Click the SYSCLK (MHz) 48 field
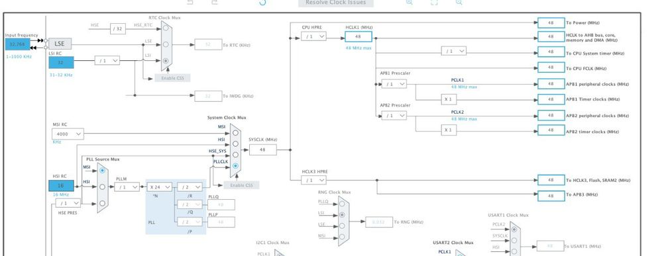Screen dimensions: 662x256 pyautogui.click(x=262, y=149)
